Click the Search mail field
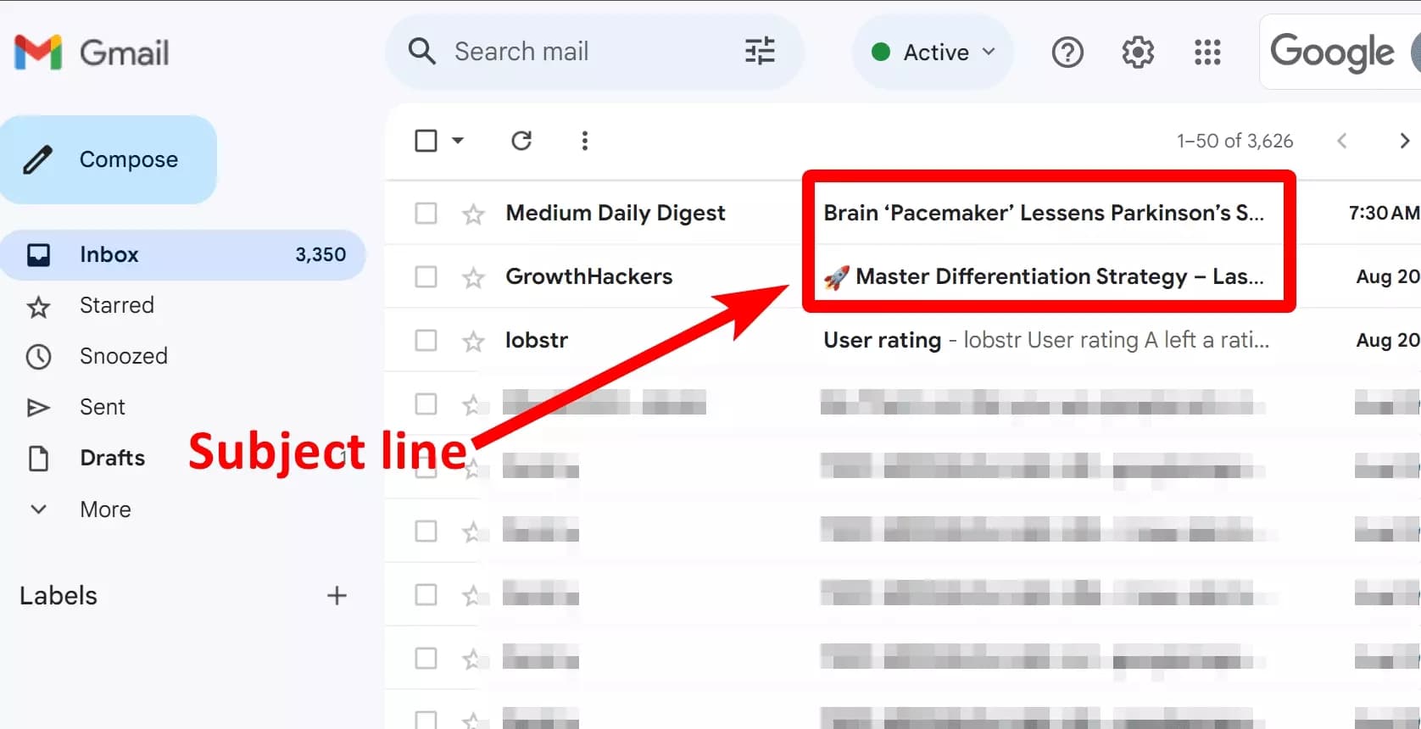 point(593,52)
